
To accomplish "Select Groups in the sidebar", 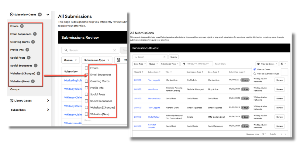I will (x=15, y=89).
